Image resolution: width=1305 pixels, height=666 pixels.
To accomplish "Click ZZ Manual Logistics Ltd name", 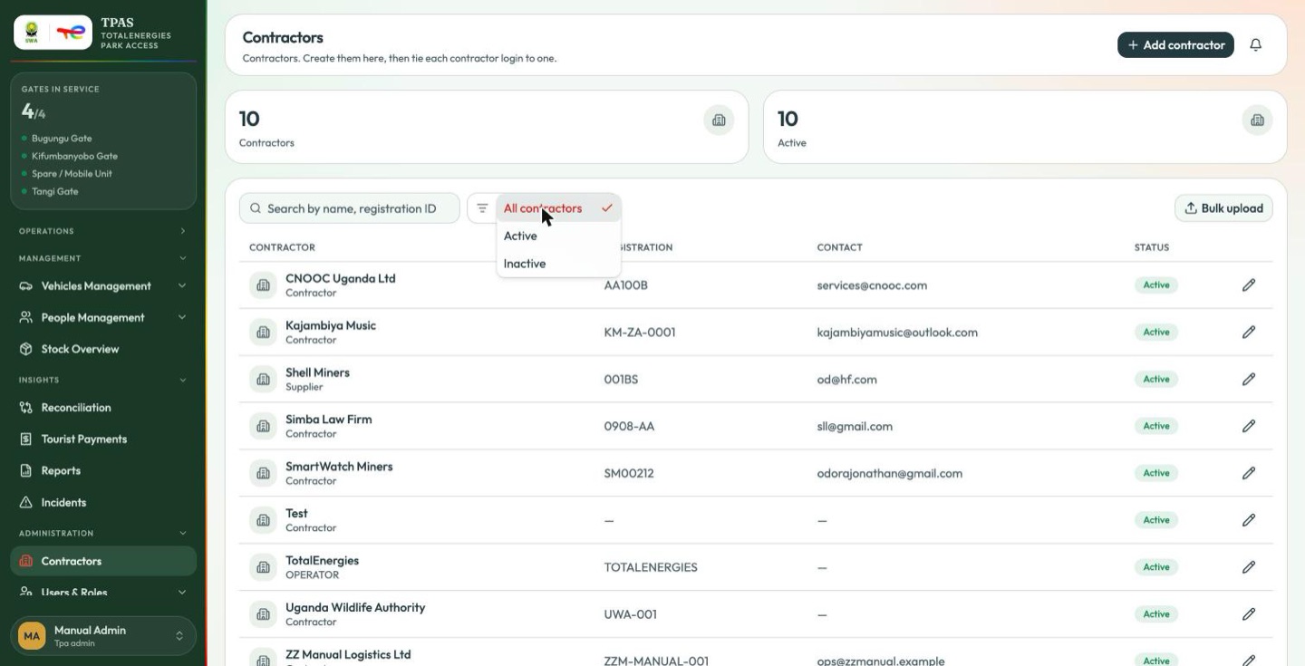I will tap(348, 654).
